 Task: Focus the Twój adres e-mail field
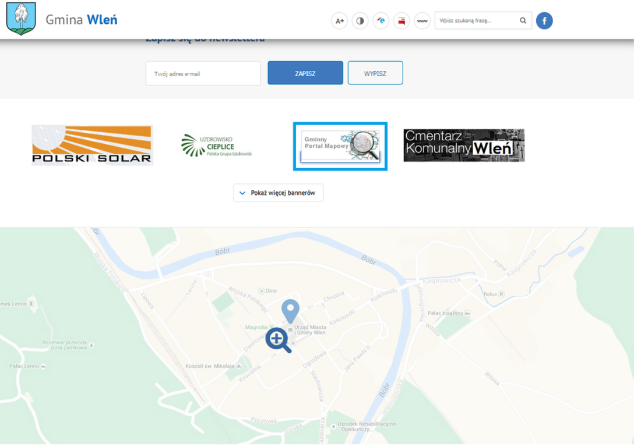pyautogui.click(x=203, y=73)
